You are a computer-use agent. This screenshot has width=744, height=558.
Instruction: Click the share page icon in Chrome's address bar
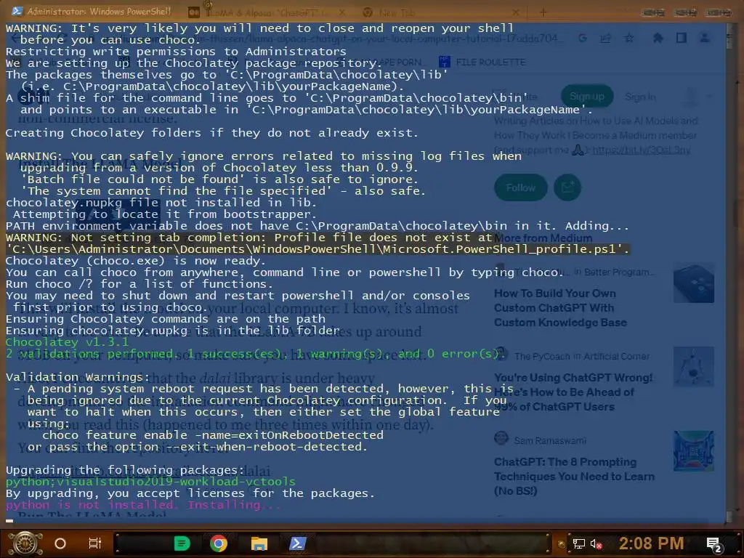(x=605, y=38)
